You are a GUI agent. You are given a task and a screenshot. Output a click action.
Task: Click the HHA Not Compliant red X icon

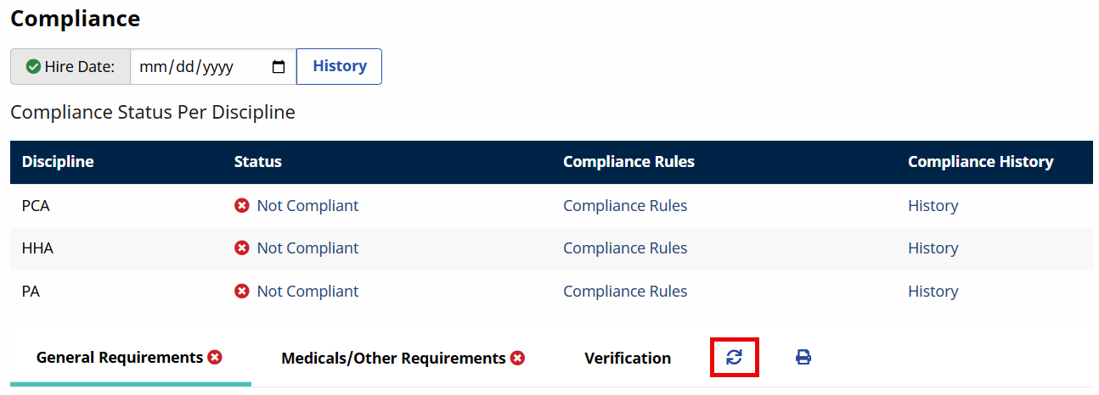tap(242, 248)
